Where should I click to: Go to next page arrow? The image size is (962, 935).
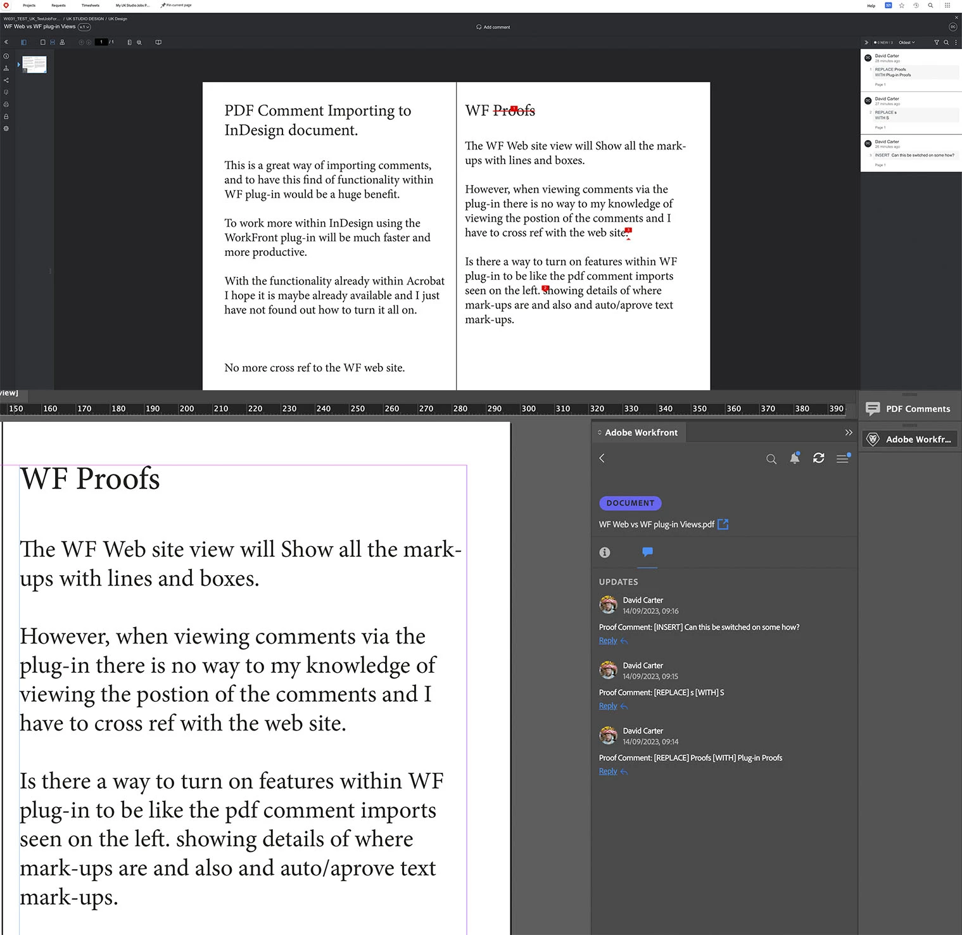(x=89, y=42)
